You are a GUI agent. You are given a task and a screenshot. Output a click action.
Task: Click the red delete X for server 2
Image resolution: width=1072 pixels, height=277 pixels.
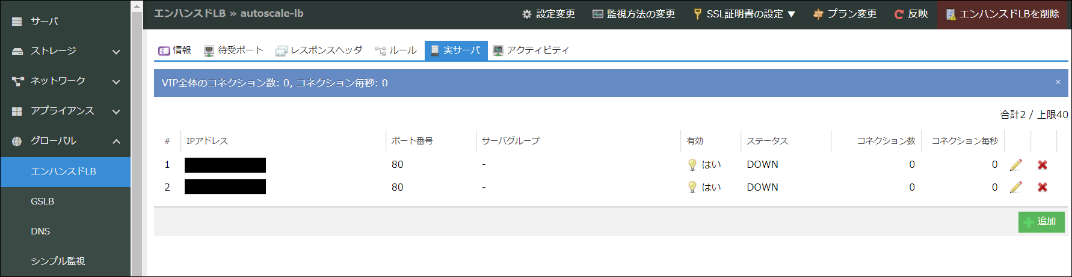coord(1043,187)
